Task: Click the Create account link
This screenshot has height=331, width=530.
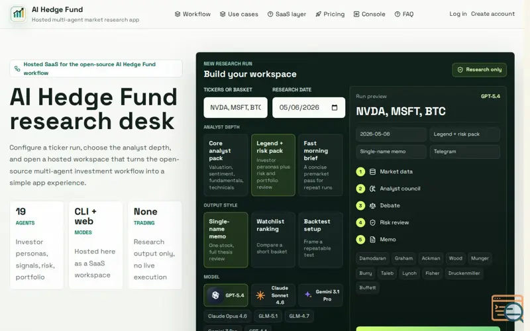Action: pyautogui.click(x=493, y=14)
